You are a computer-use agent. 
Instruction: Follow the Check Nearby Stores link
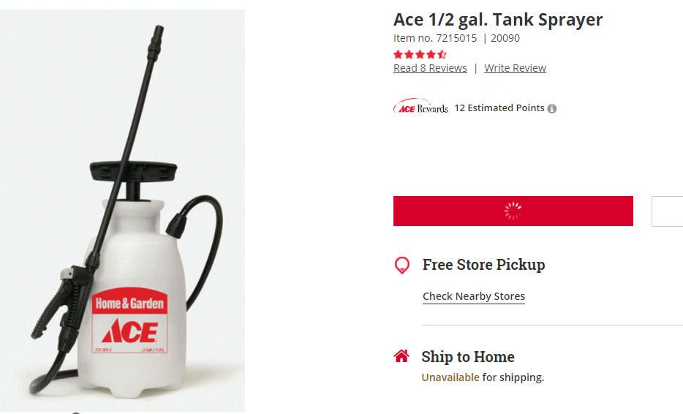pos(474,296)
